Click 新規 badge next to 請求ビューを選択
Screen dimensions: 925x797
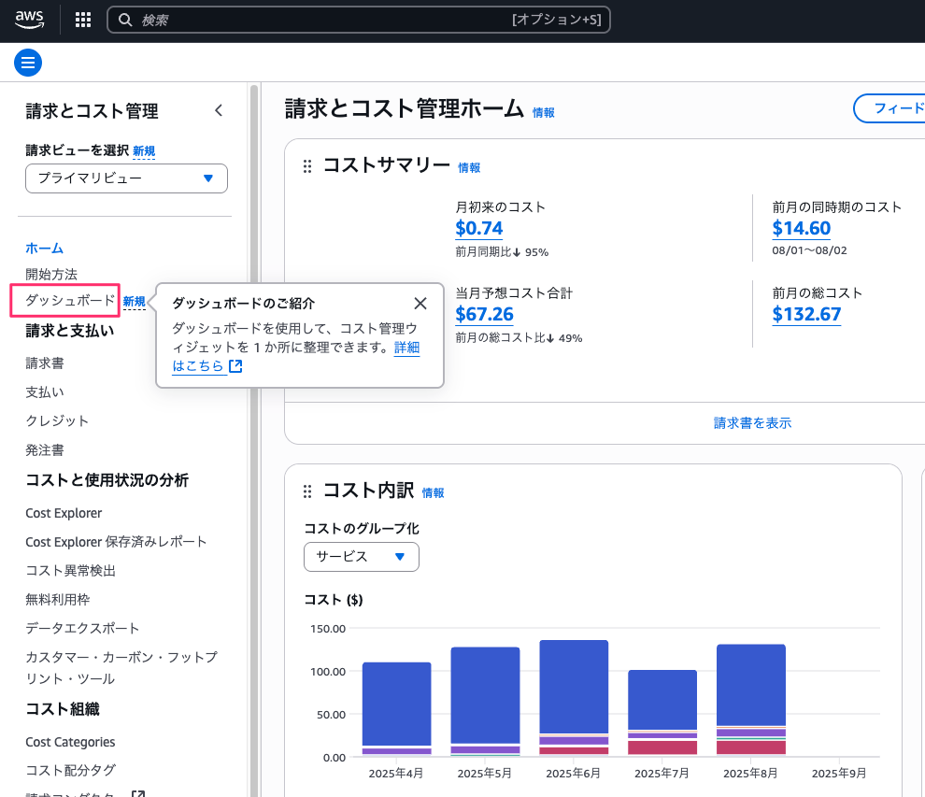pos(144,151)
